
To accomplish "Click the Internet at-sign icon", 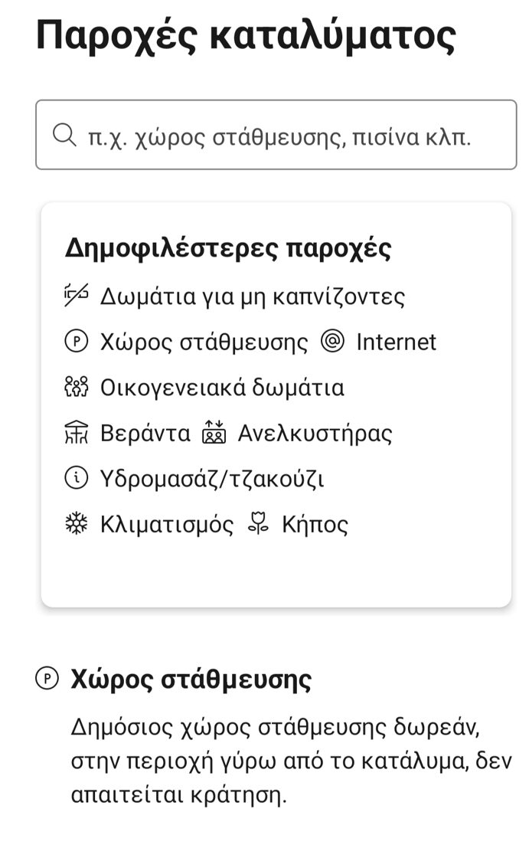I will (x=333, y=342).
